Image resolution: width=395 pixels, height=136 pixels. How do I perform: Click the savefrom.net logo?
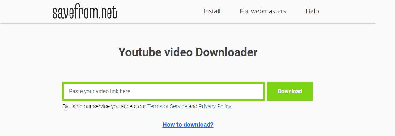[85, 11]
